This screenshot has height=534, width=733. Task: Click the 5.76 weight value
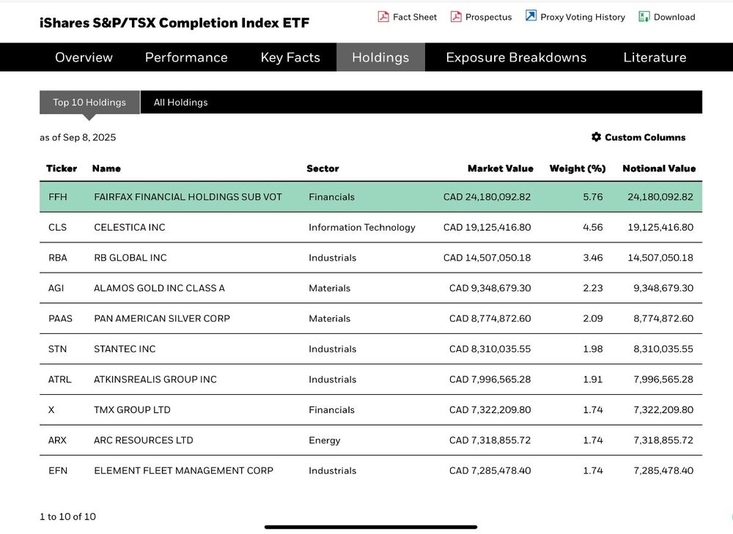tap(593, 197)
